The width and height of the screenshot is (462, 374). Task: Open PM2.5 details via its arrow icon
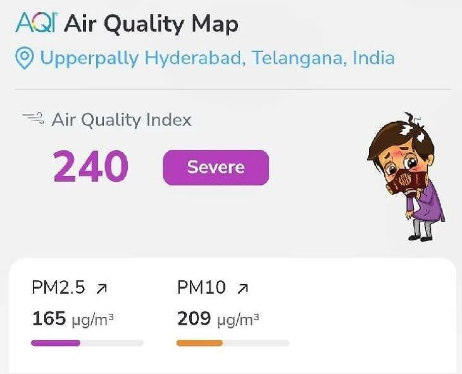[101, 289]
